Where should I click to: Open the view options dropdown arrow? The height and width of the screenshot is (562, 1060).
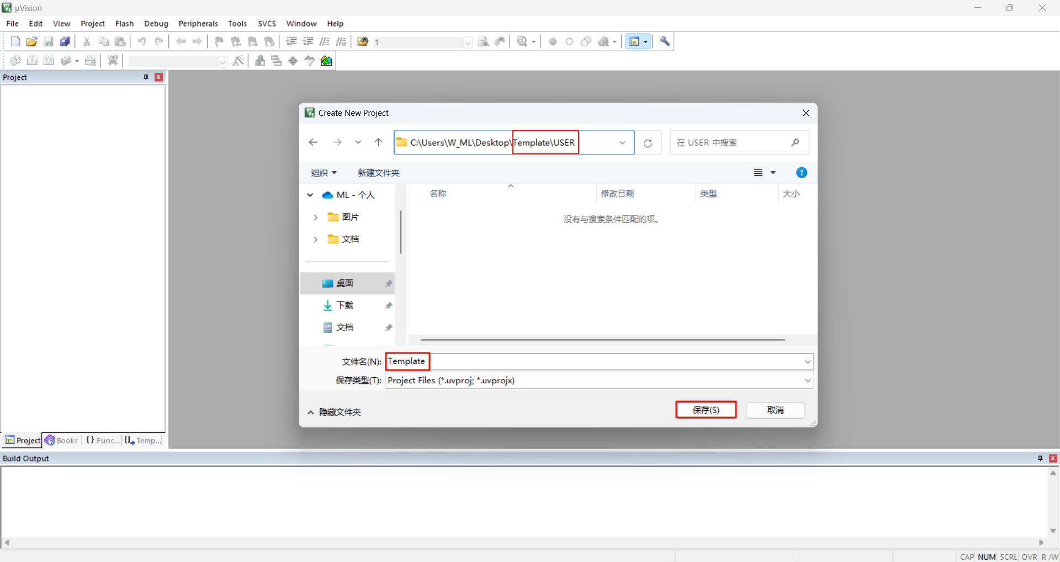click(773, 173)
